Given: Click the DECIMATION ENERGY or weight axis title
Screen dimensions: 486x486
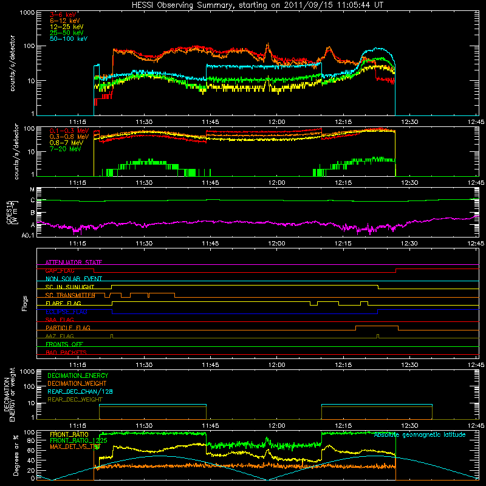Looking at the screenshot, I should [9, 394].
